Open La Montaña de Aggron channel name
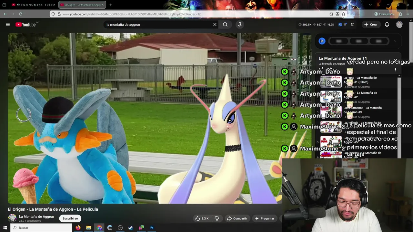 (36, 217)
